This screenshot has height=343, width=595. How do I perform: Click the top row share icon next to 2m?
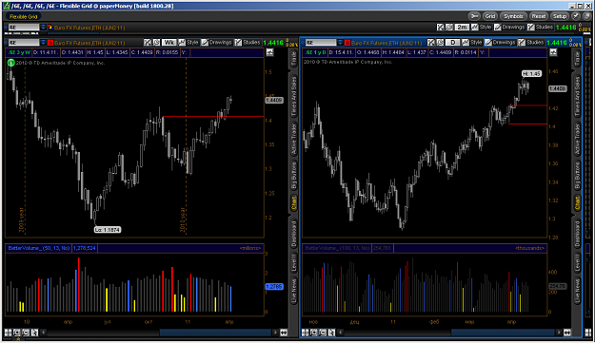pyautogui.click(x=449, y=28)
